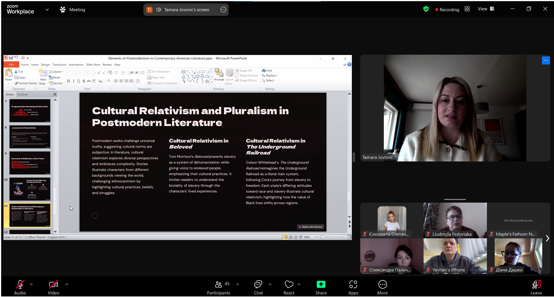Click Format Painter brush
554x297 pixels.
point(26,83)
